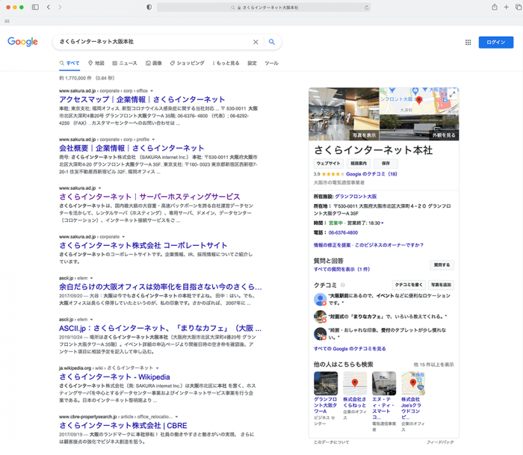
Task: Open the office interior photo 写真を表示
Action: [344, 114]
